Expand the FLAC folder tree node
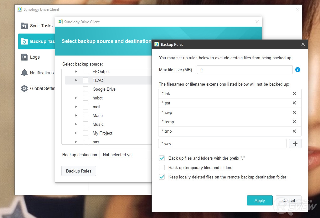The image size is (320, 218). coord(76,80)
